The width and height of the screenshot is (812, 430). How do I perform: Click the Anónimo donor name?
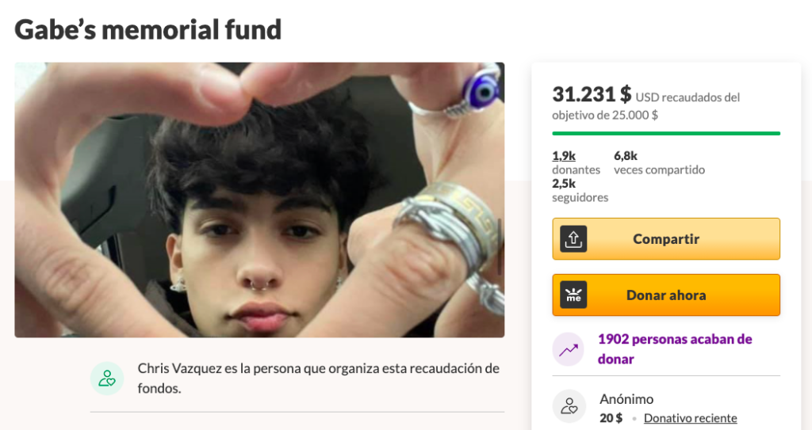pyautogui.click(x=626, y=399)
